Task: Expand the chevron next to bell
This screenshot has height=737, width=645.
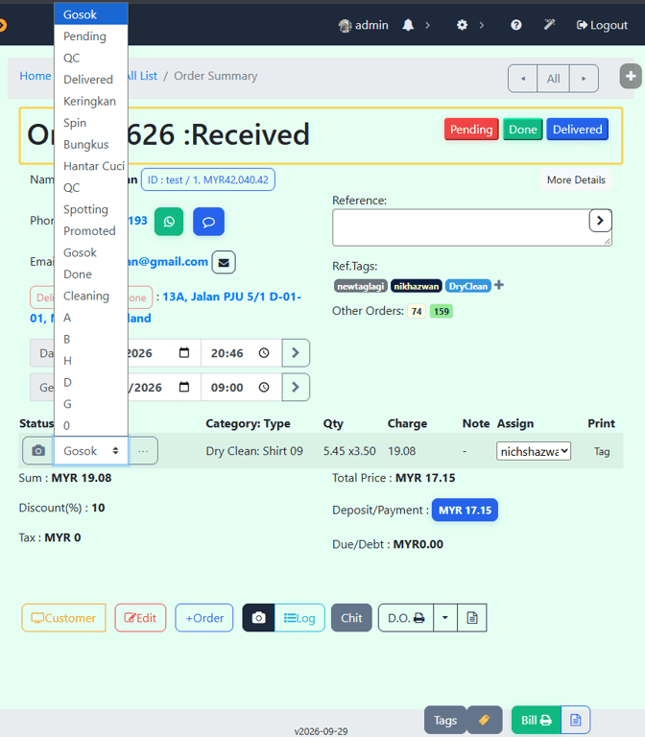Action: (427, 25)
